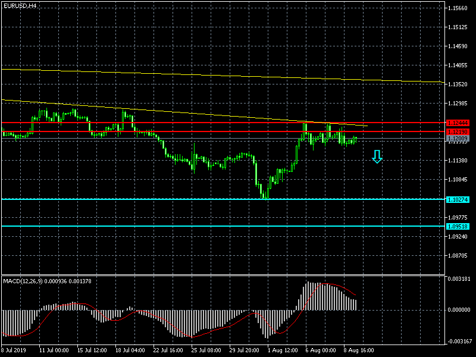The width and height of the screenshot is (476, 357).
Task: Click the 25 Jul 08:00 time label
Action: (206, 350)
